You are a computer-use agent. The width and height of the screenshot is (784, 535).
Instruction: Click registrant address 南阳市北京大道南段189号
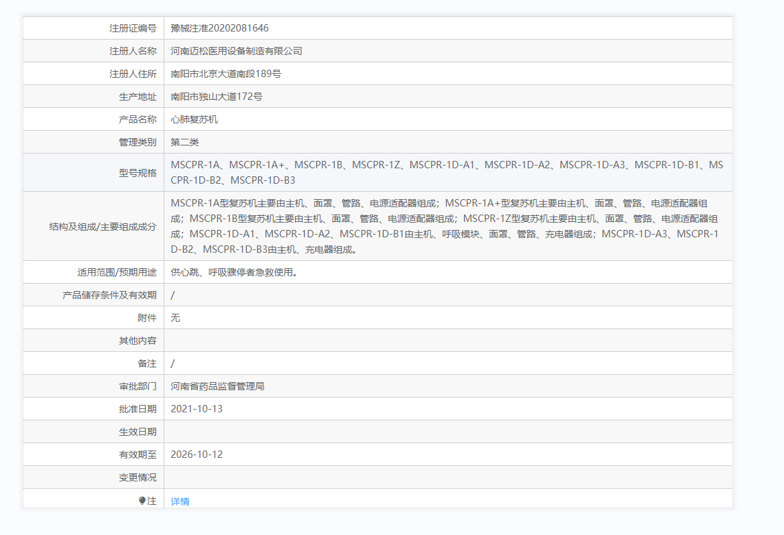coord(225,74)
